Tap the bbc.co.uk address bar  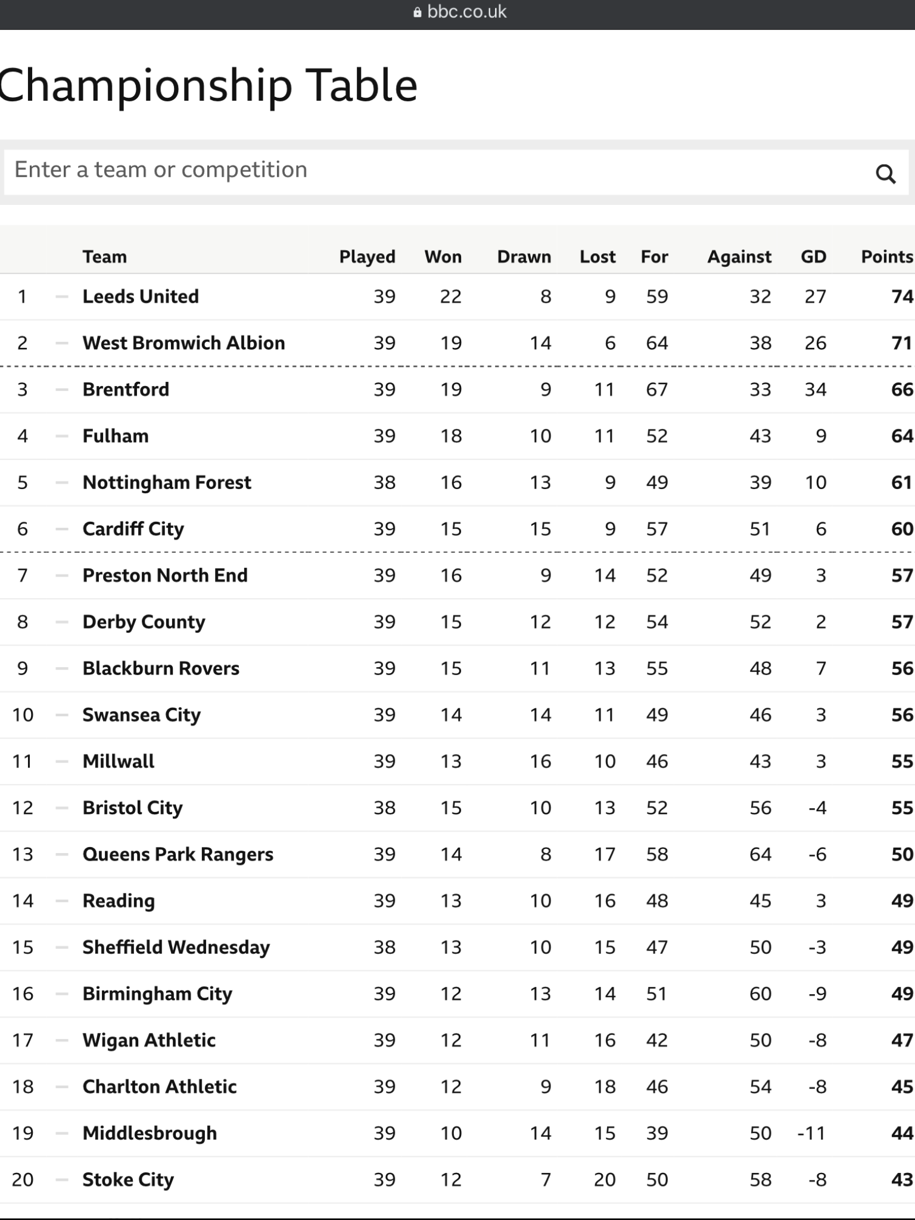(x=459, y=12)
